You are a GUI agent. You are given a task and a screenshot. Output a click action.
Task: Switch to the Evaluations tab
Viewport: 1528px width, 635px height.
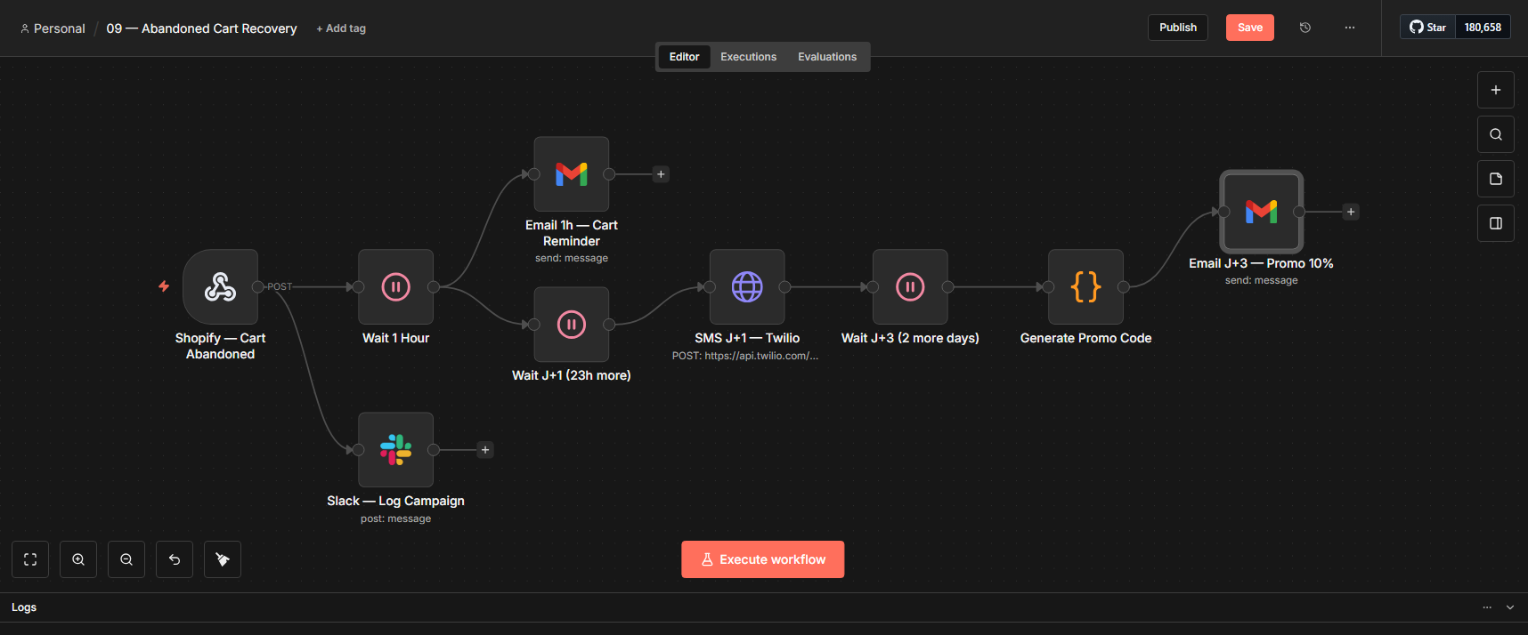pyautogui.click(x=827, y=57)
